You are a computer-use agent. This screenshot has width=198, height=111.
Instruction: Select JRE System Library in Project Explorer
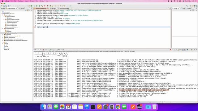coord(12,36)
